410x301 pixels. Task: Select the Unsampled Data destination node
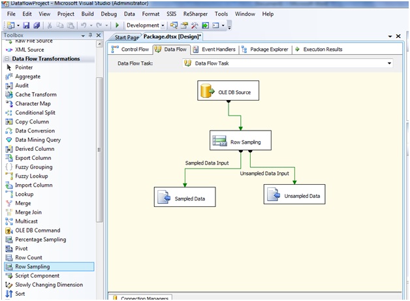click(294, 195)
